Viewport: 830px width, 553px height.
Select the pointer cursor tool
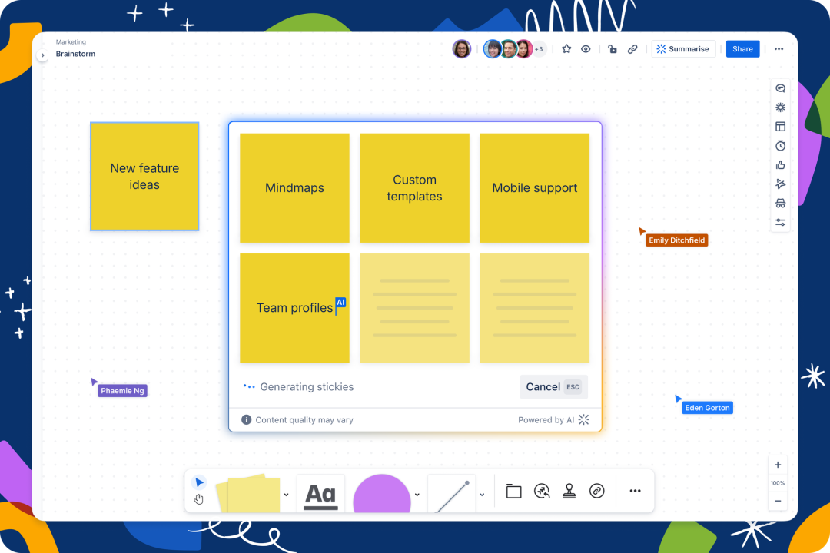(199, 482)
